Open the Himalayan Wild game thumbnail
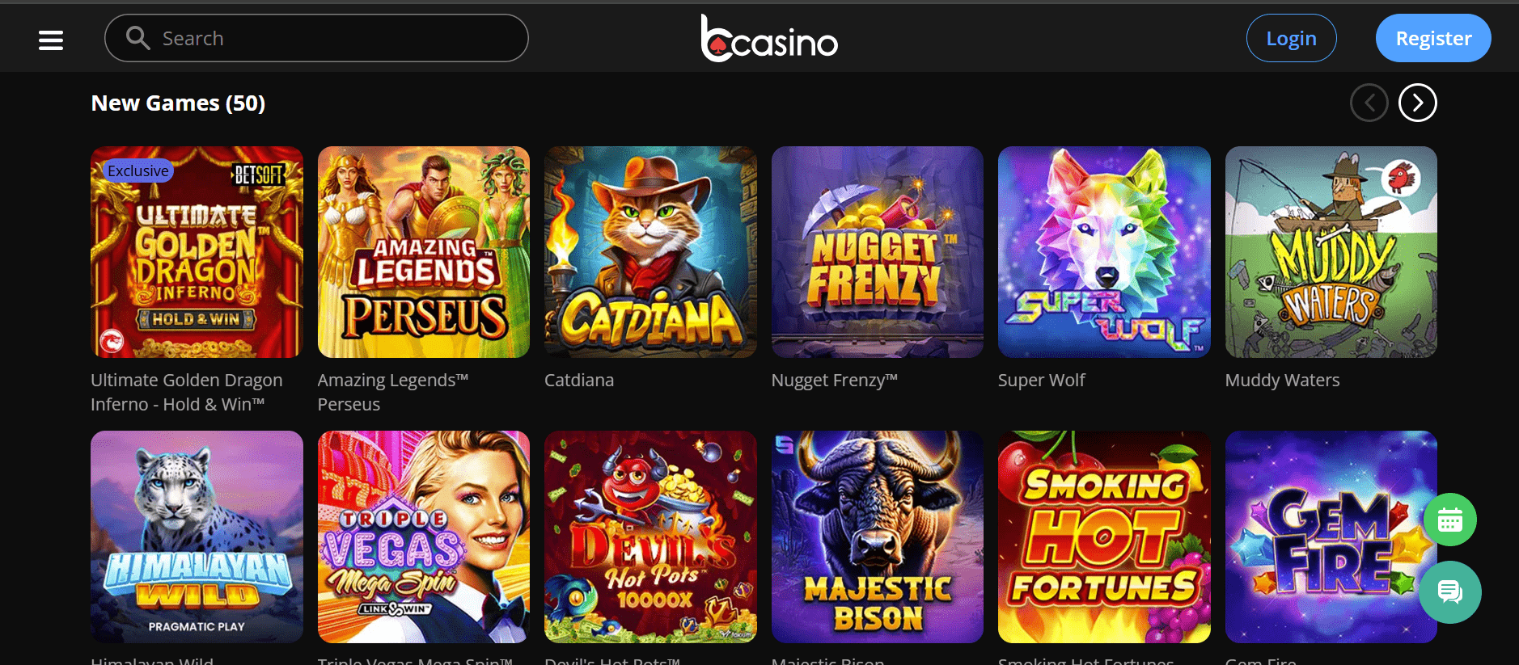This screenshot has height=665, width=1519. pyautogui.click(x=197, y=537)
